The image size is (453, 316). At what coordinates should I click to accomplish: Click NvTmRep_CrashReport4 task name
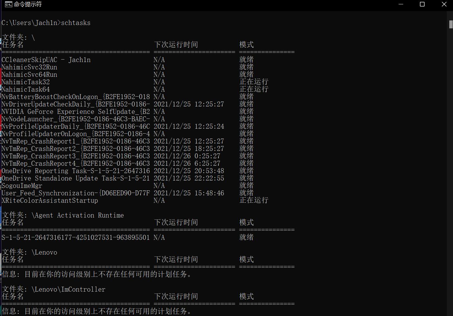point(76,163)
